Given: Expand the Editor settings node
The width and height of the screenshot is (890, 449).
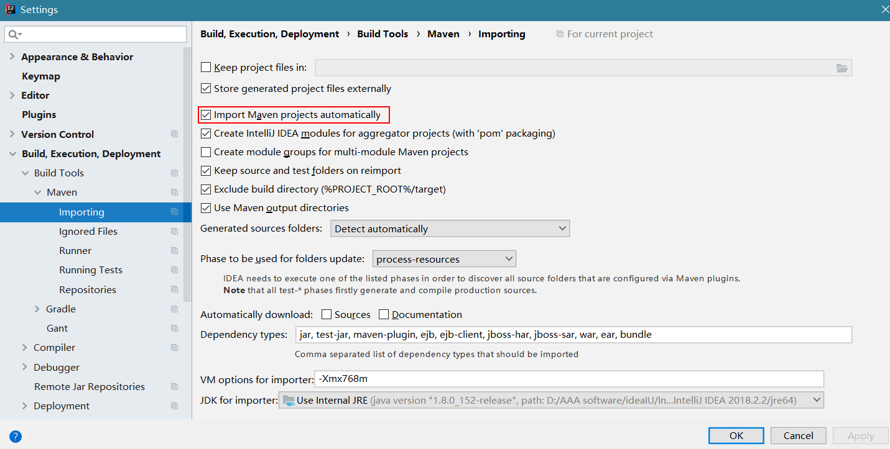Looking at the screenshot, I should click(12, 95).
